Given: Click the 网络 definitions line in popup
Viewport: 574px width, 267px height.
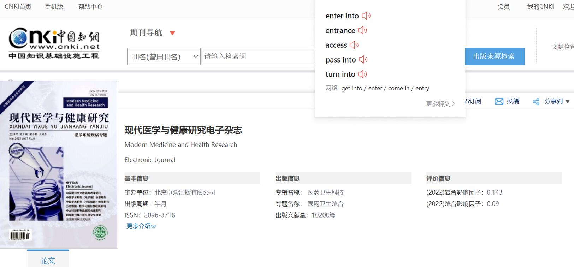Looking at the screenshot, I should [377, 88].
